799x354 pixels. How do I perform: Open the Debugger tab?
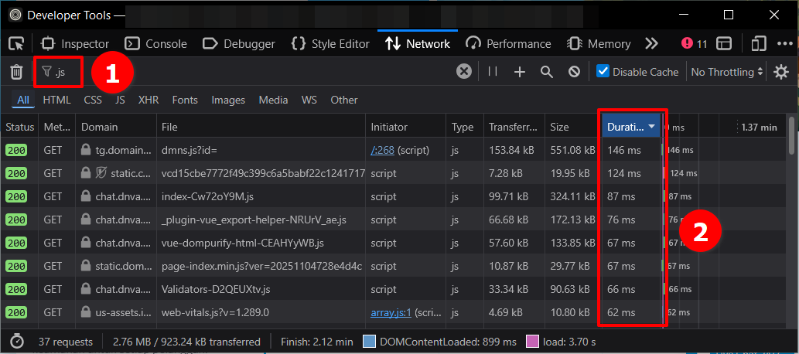click(x=238, y=44)
